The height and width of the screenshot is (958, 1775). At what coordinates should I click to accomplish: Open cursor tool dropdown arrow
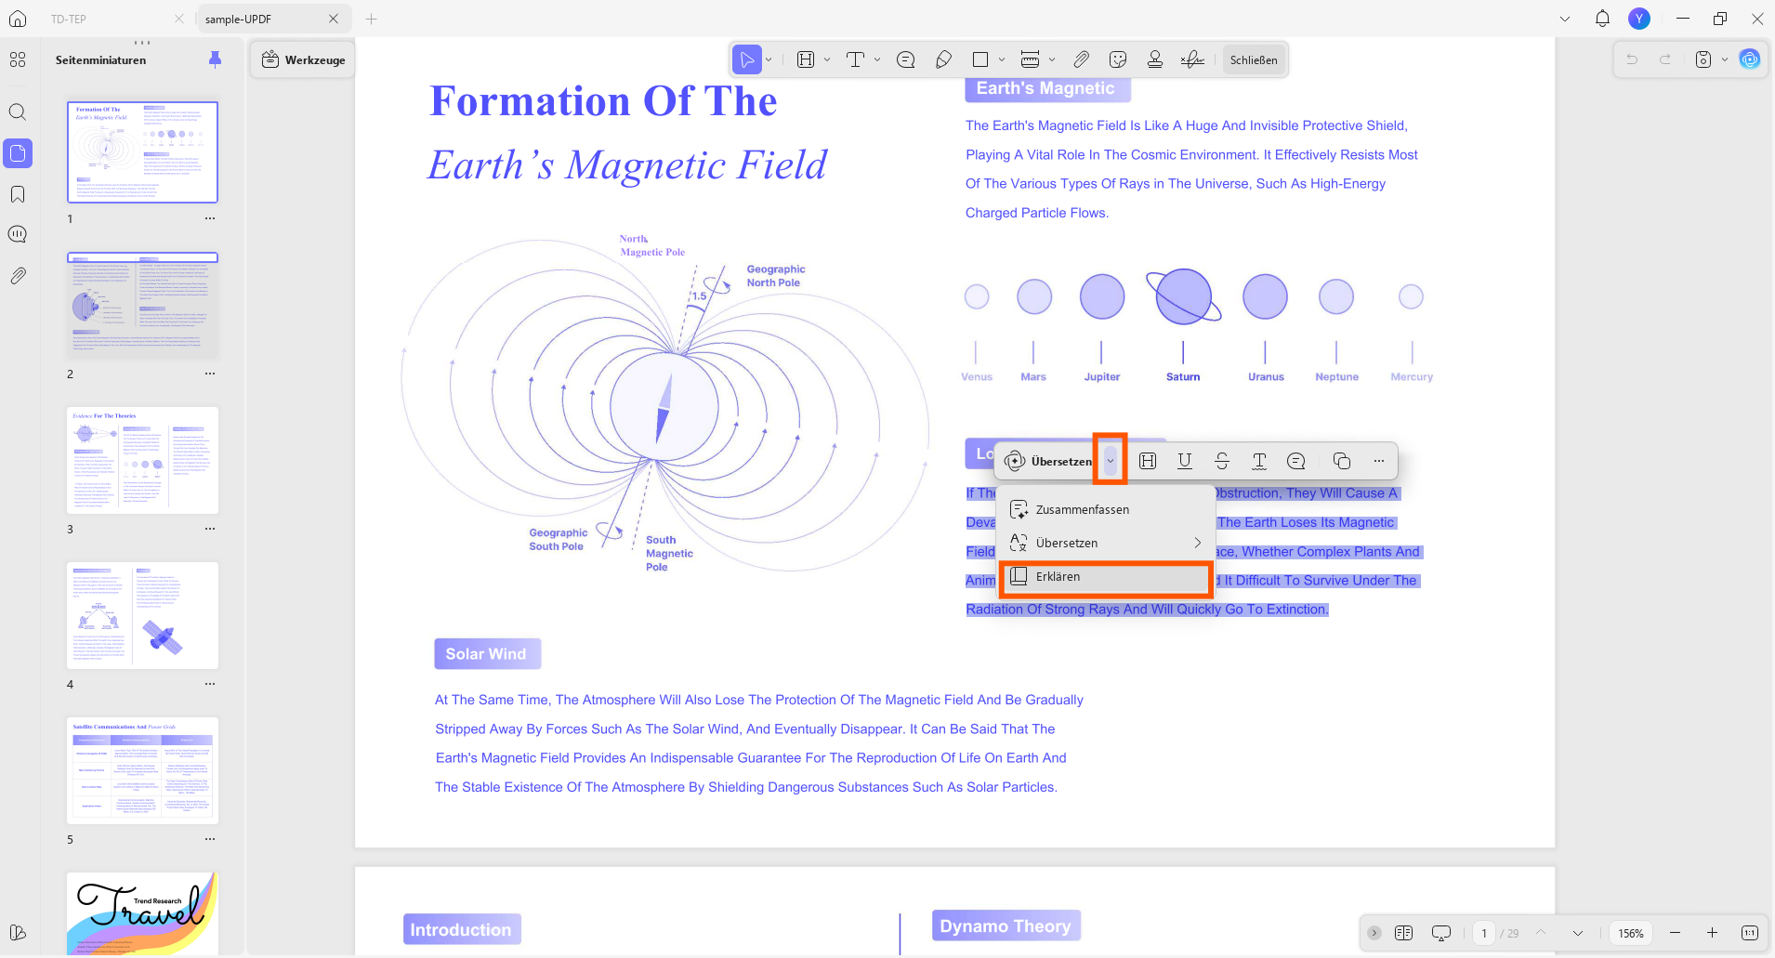[769, 59]
